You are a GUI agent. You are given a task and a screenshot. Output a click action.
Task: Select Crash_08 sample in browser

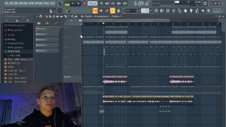click(x=12, y=74)
